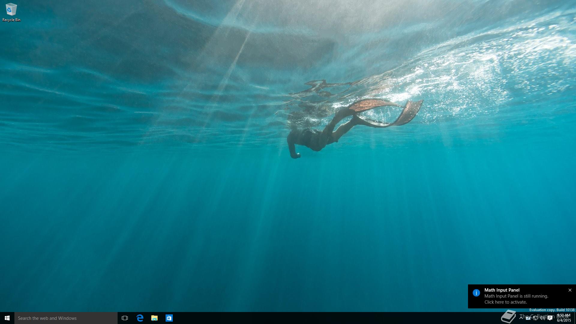Click the blue info icon in notification
The image size is (576, 324).
(476, 293)
